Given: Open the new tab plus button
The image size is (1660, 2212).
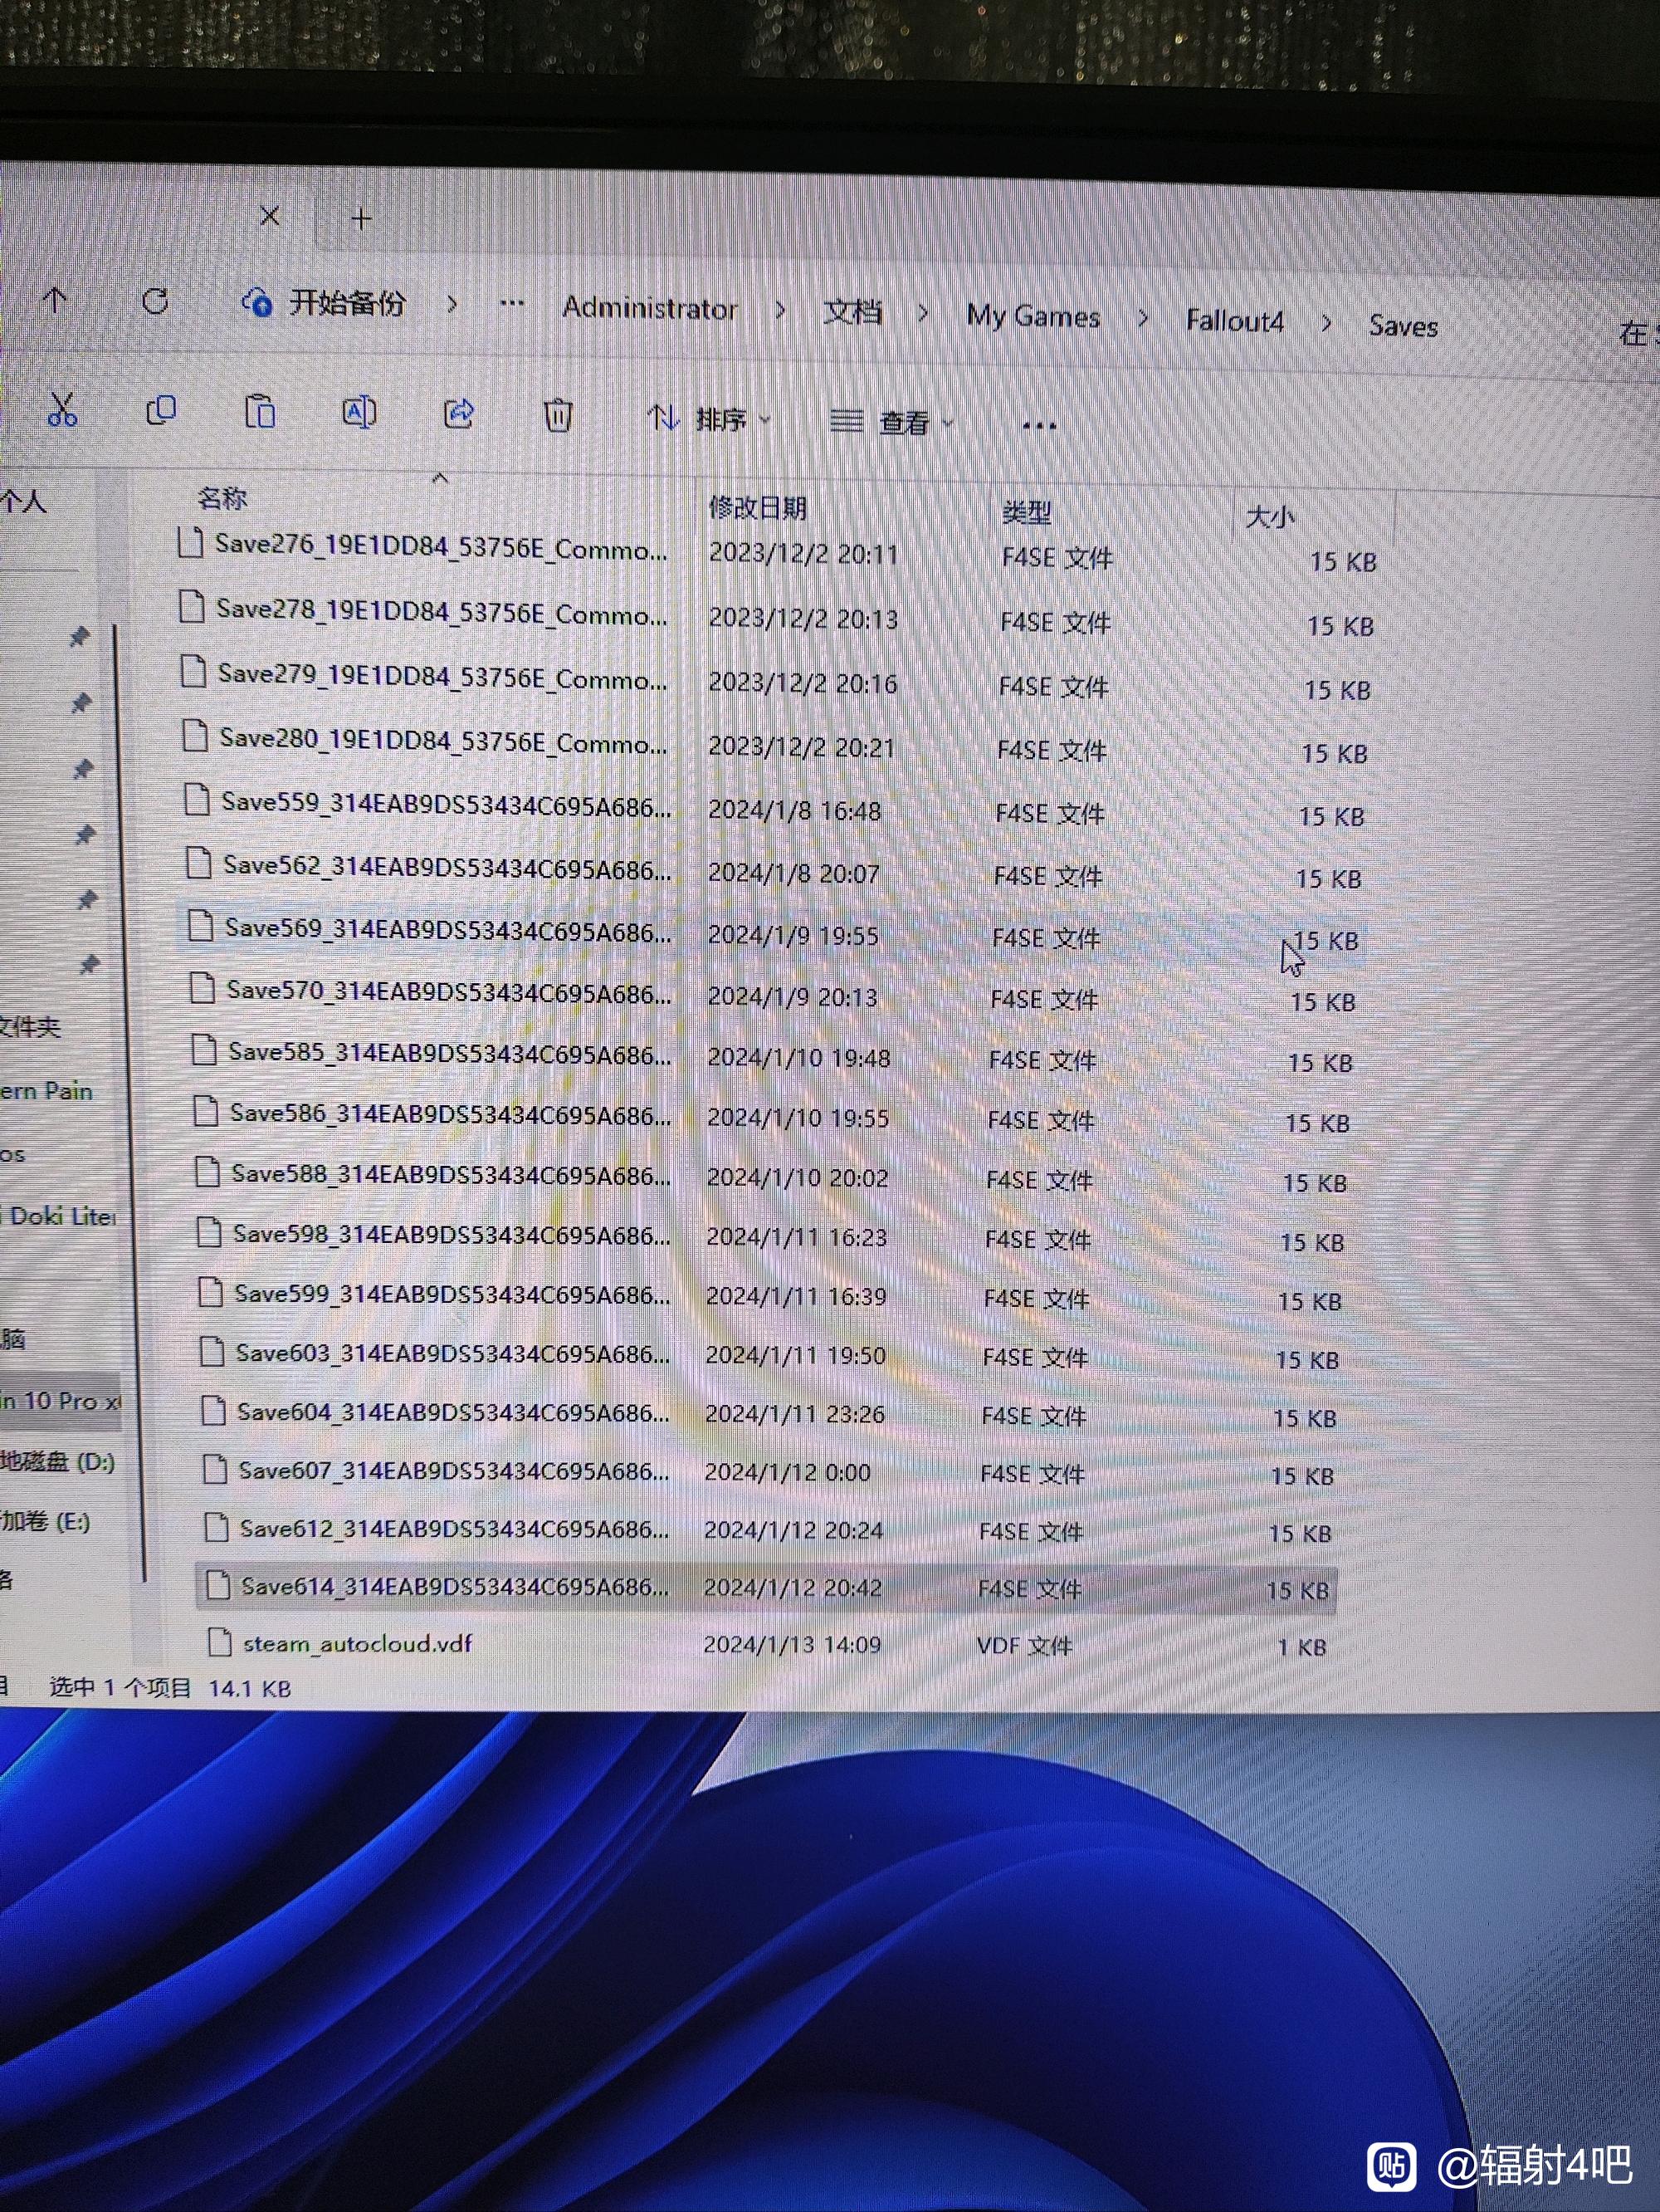Looking at the screenshot, I should 362,218.
